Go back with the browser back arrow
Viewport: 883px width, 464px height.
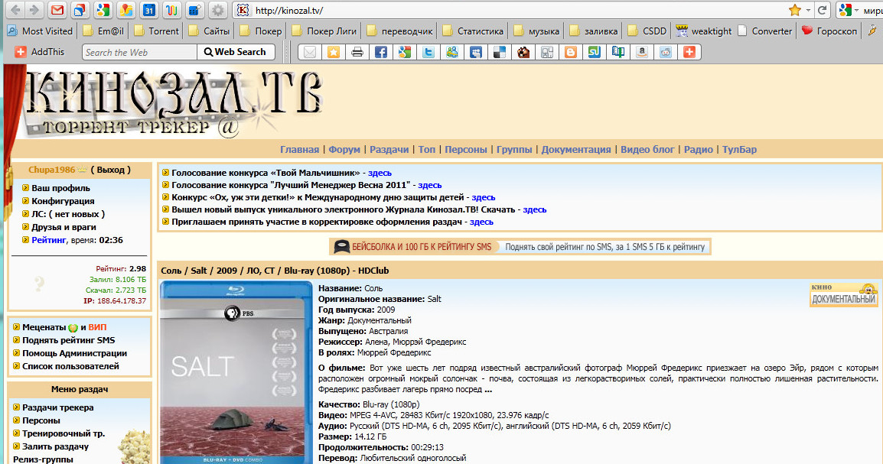pyautogui.click(x=16, y=10)
